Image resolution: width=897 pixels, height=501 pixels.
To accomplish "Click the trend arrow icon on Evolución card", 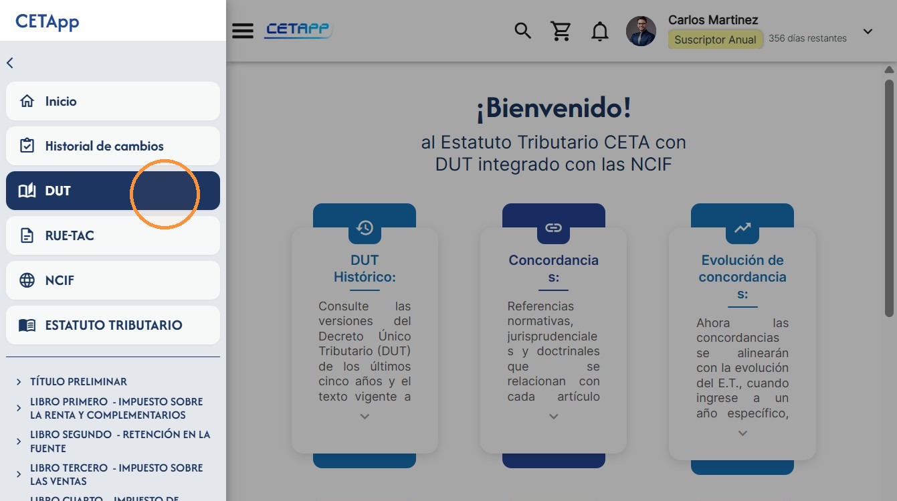I will coord(742,228).
